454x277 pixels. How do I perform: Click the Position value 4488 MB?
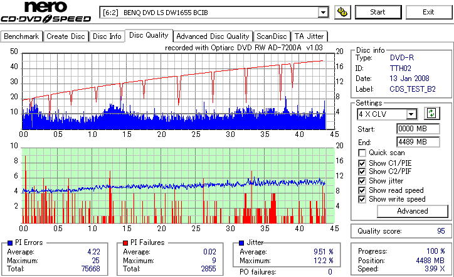[430, 261]
